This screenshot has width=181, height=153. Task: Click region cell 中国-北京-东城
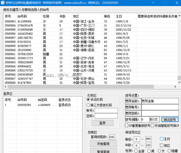tap(84, 38)
